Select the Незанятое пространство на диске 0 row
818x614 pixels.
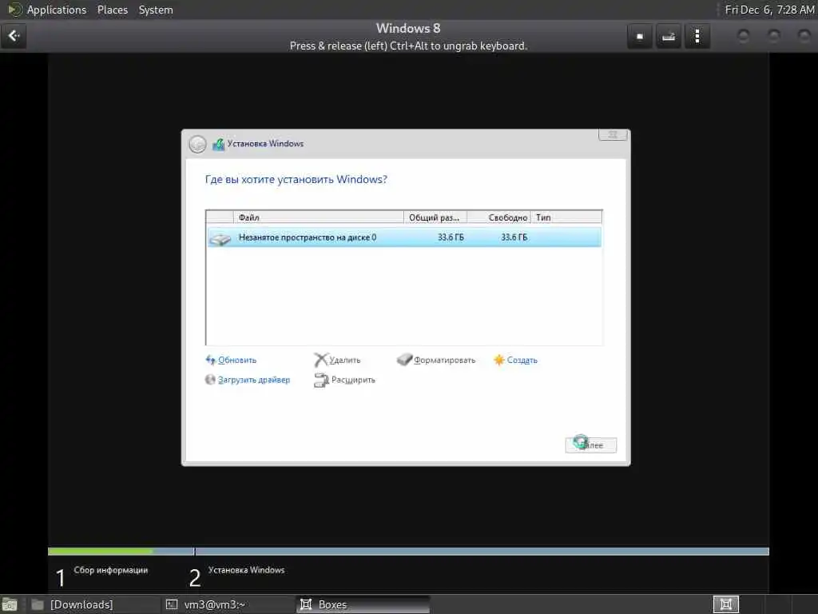(404, 237)
